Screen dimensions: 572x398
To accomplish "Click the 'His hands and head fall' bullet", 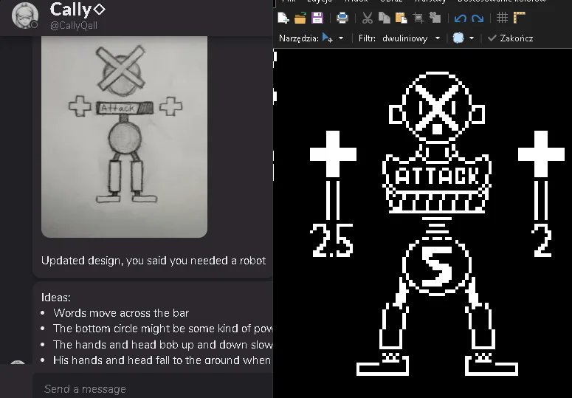I will point(162,360).
